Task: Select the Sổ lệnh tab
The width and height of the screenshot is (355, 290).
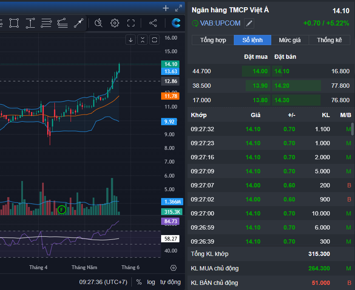Action: pos(253,40)
